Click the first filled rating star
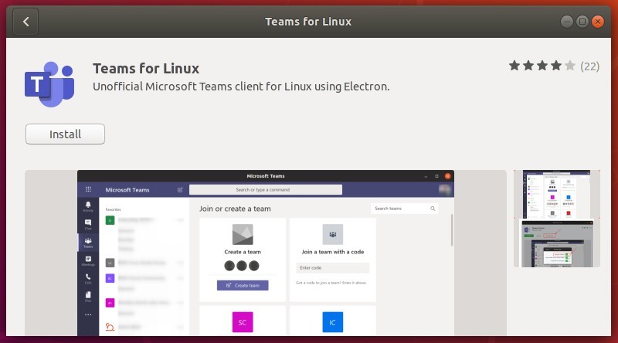The height and width of the screenshot is (343, 618). coord(514,66)
